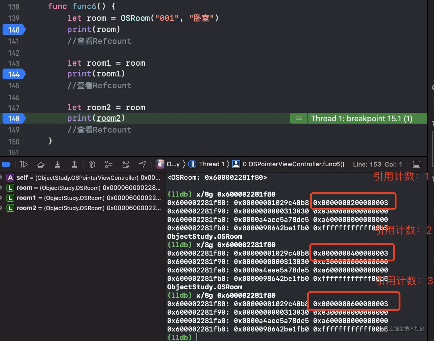Click the Step Out icon

click(74, 164)
